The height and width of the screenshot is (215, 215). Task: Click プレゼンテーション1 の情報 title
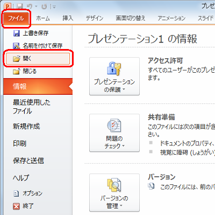tap(142, 39)
